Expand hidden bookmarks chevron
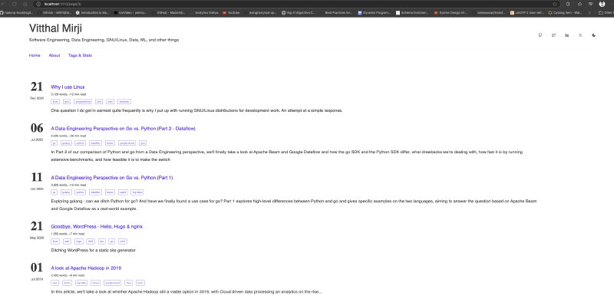This screenshot has width=614, height=302. click(589, 12)
